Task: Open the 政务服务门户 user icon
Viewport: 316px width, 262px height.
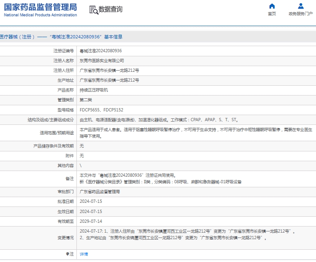Action: point(301,6)
